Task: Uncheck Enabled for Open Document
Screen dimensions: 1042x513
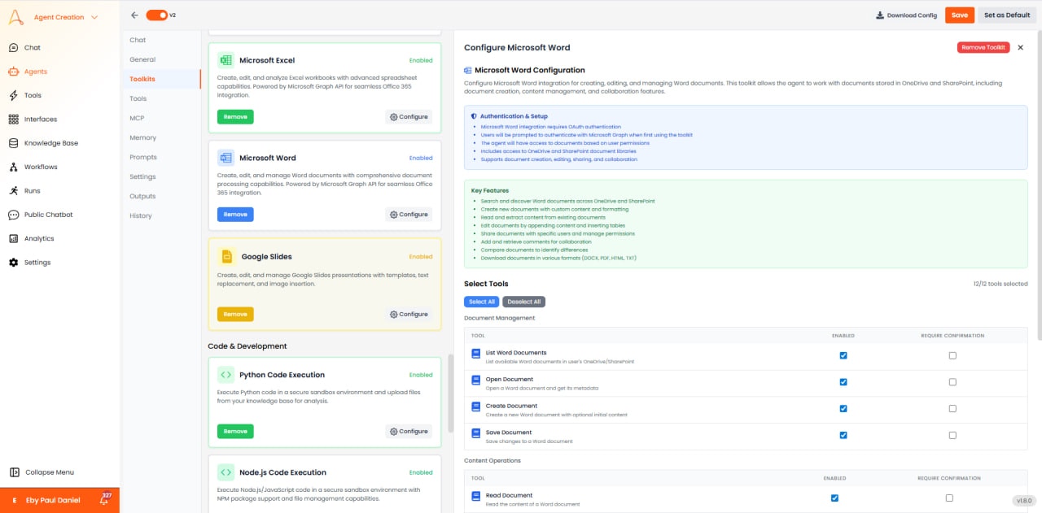Action: (x=843, y=382)
